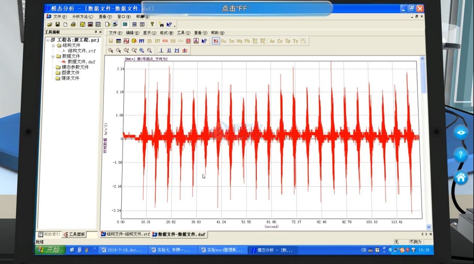The image size is (474, 264).
Task: Open the 分析方法(C) menu
Action: [83, 17]
